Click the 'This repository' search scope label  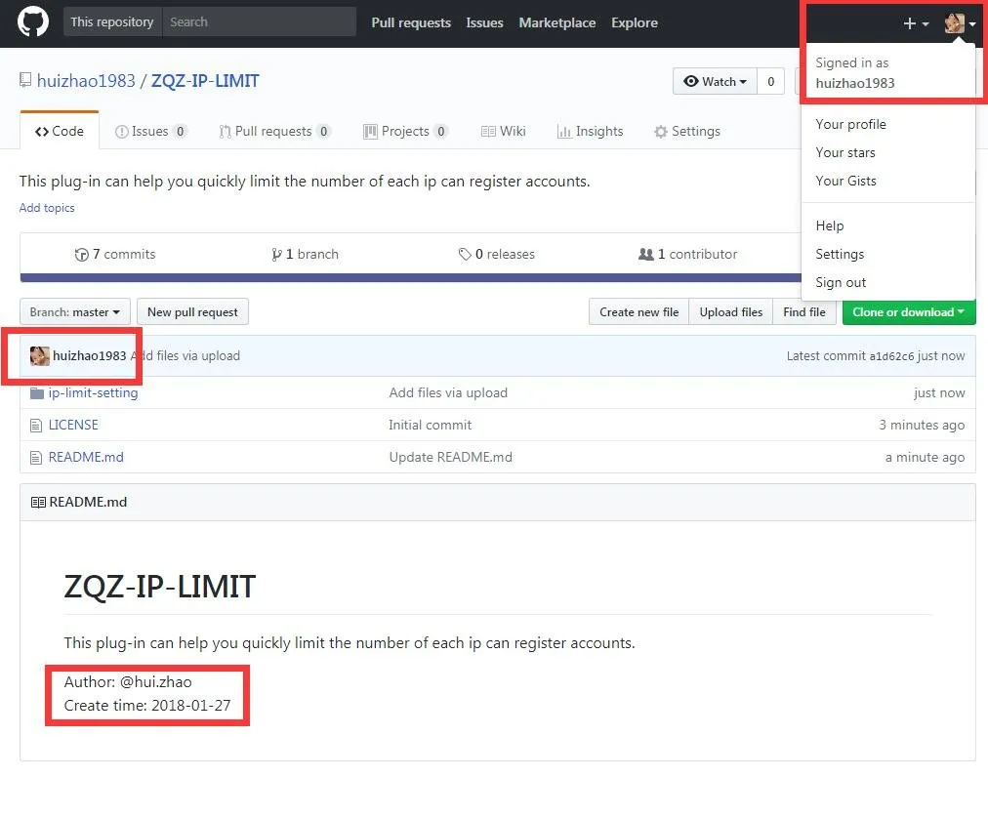coord(112,22)
